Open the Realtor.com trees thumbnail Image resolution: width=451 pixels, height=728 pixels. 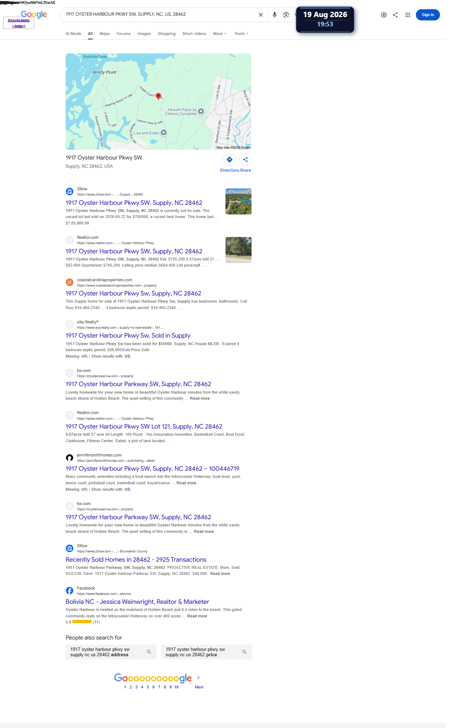(x=238, y=250)
